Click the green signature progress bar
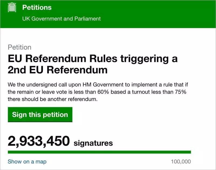This screenshot has height=170, width=216. click(99, 152)
